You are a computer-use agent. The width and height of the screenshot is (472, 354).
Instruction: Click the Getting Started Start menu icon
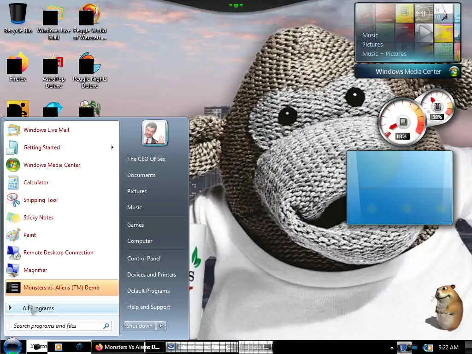(x=13, y=147)
